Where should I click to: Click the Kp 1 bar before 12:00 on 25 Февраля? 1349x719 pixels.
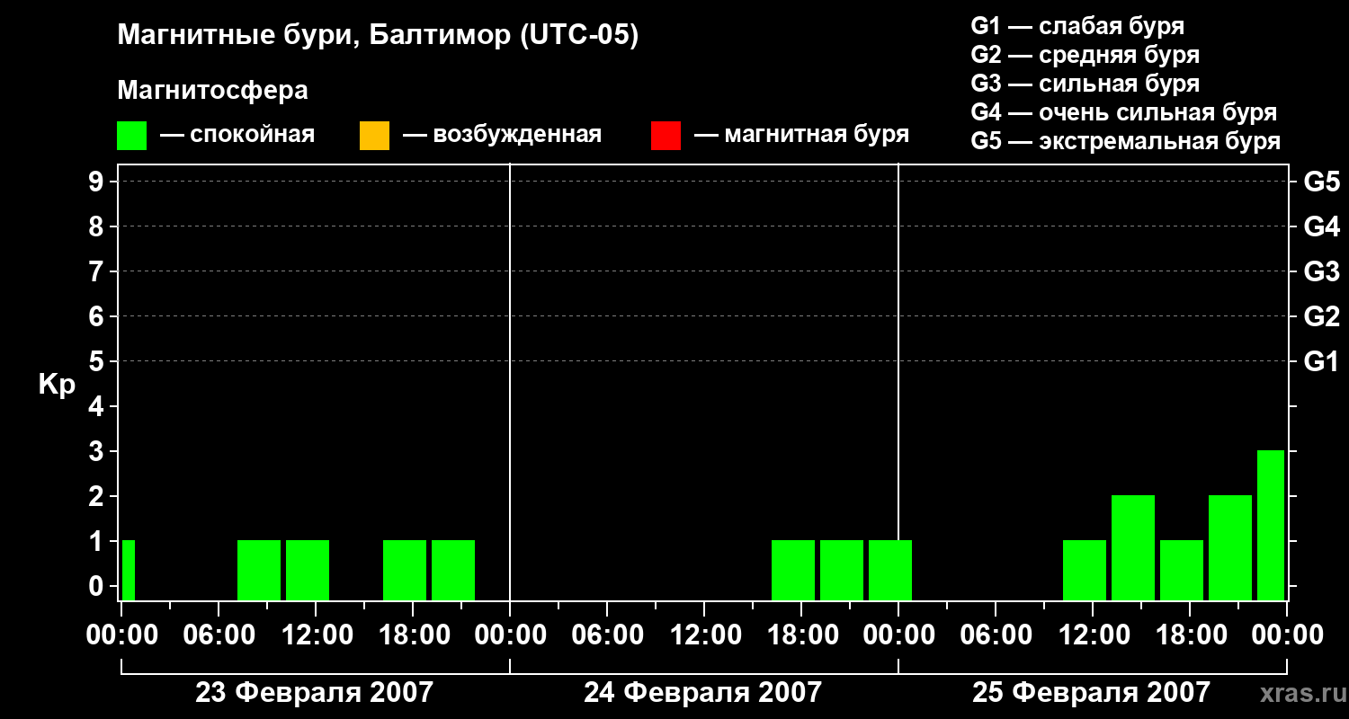click(1085, 570)
